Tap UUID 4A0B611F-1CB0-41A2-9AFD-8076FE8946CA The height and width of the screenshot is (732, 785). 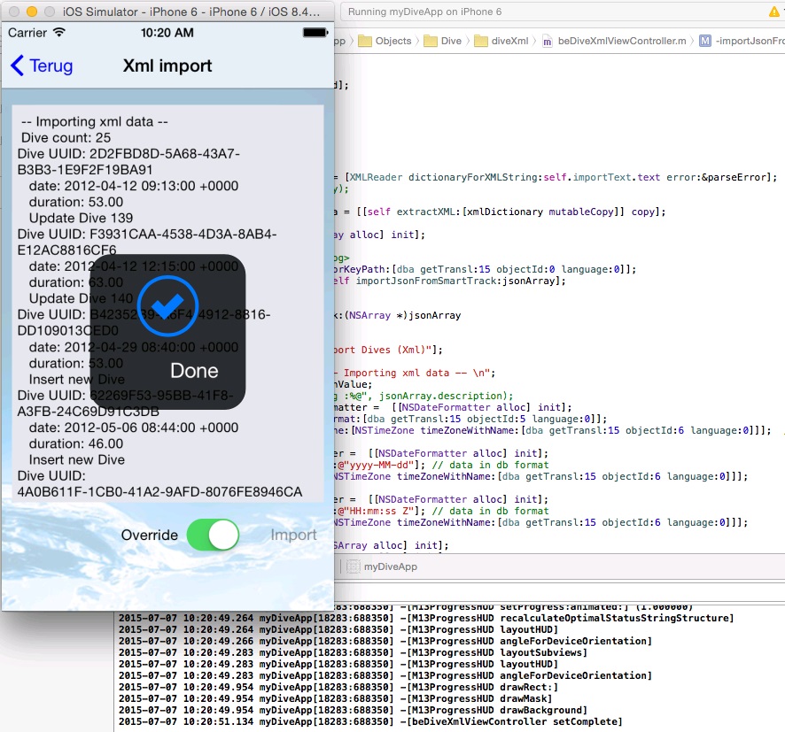159,492
